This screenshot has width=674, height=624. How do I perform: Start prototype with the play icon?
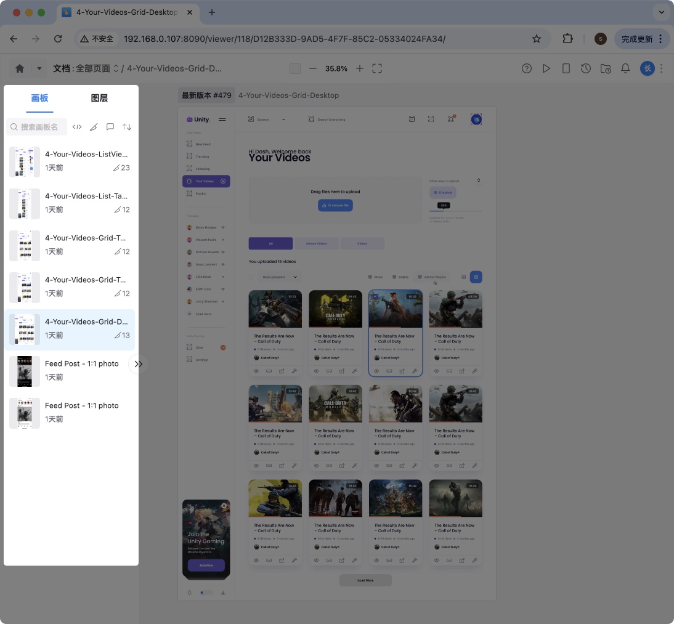click(x=546, y=68)
